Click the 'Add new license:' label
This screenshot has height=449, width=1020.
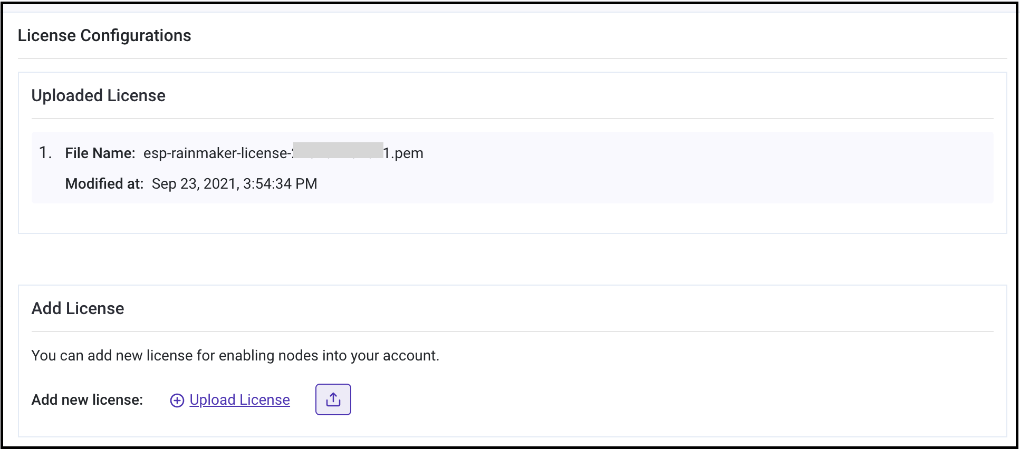tap(87, 400)
